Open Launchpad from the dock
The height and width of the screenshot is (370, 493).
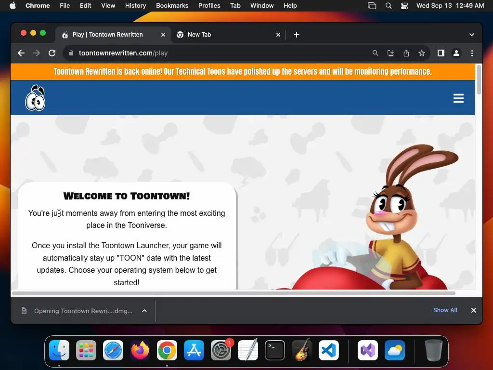click(x=86, y=350)
